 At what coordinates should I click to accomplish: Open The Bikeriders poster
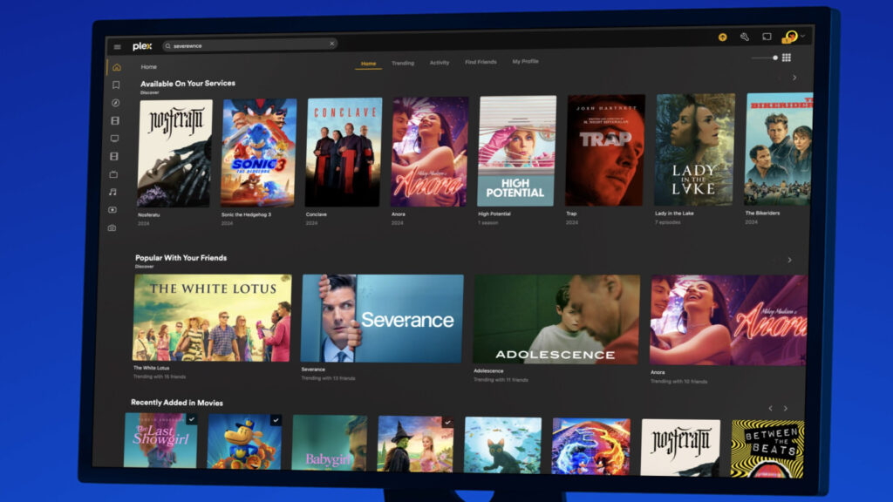pos(779,149)
